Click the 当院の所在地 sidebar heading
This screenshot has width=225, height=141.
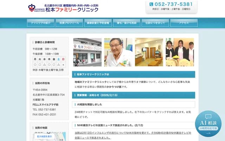(x=42, y=83)
